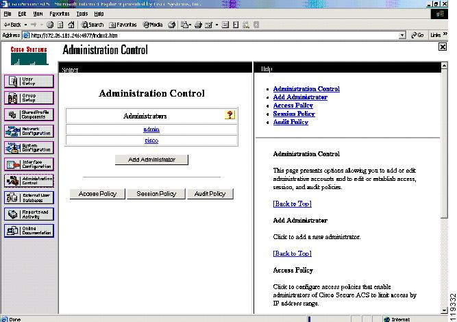This screenshot has height=322, width=457.
Task: Open the Tools menu
Action: [x=82, y=14]
